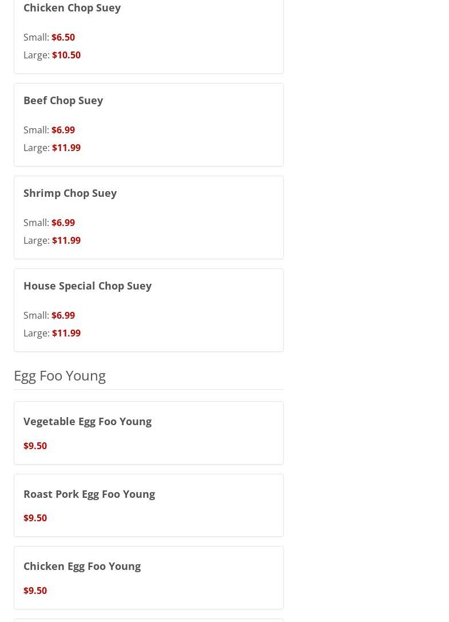Viewport: 449px width, 622px height.
Task: Open the Vegetable Egg Foo Young item
Action: 88,421
